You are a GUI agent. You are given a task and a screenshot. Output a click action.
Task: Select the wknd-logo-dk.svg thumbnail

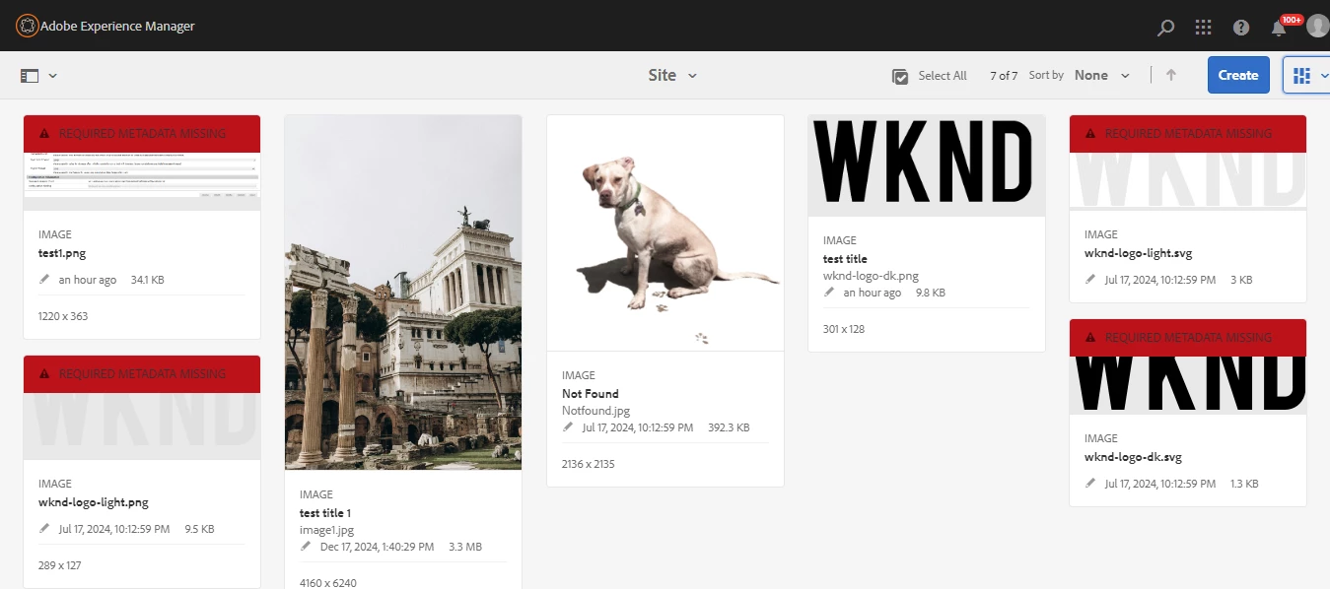click(1188, 385)
